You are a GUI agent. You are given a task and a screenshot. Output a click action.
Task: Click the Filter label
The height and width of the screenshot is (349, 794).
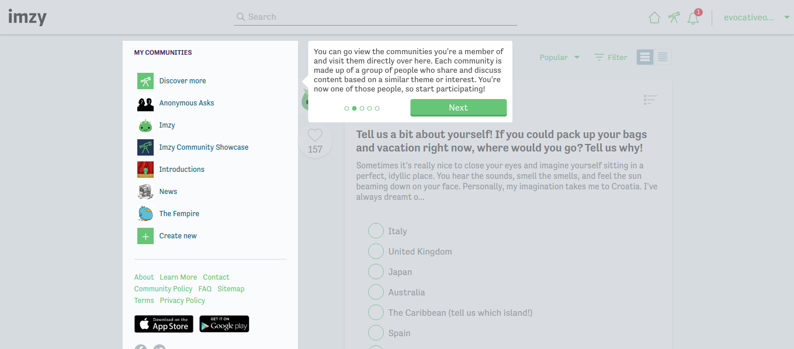click(x=618, y=57)
